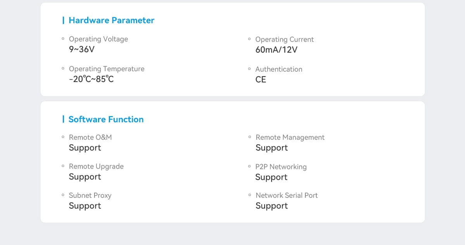Click the P2P Networking label

pyautogui.click(x=281, y=167)
